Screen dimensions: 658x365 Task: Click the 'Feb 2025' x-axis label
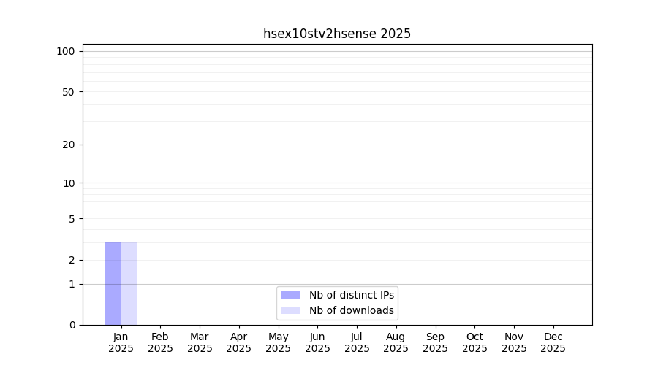pos(160,342)
